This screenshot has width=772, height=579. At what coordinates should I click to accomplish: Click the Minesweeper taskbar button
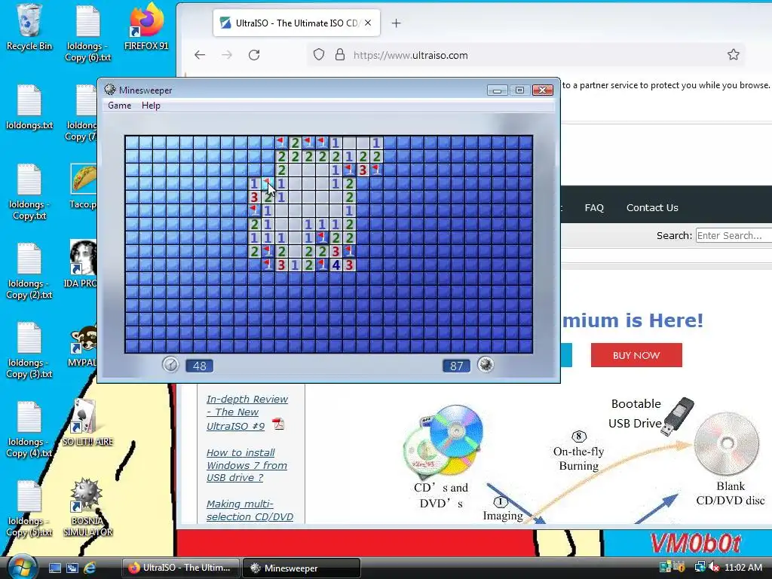302,568
